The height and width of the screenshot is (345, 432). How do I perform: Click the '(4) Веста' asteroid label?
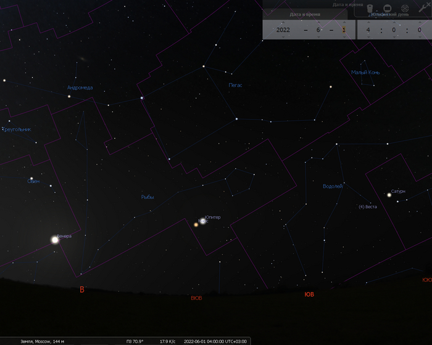click(x=368, y=206)
